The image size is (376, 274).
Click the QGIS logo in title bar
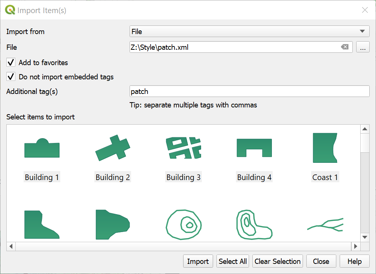click(10, 10)
